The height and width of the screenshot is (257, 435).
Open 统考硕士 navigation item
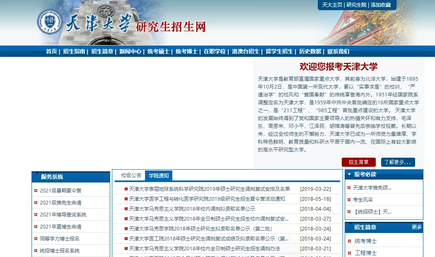158,52
